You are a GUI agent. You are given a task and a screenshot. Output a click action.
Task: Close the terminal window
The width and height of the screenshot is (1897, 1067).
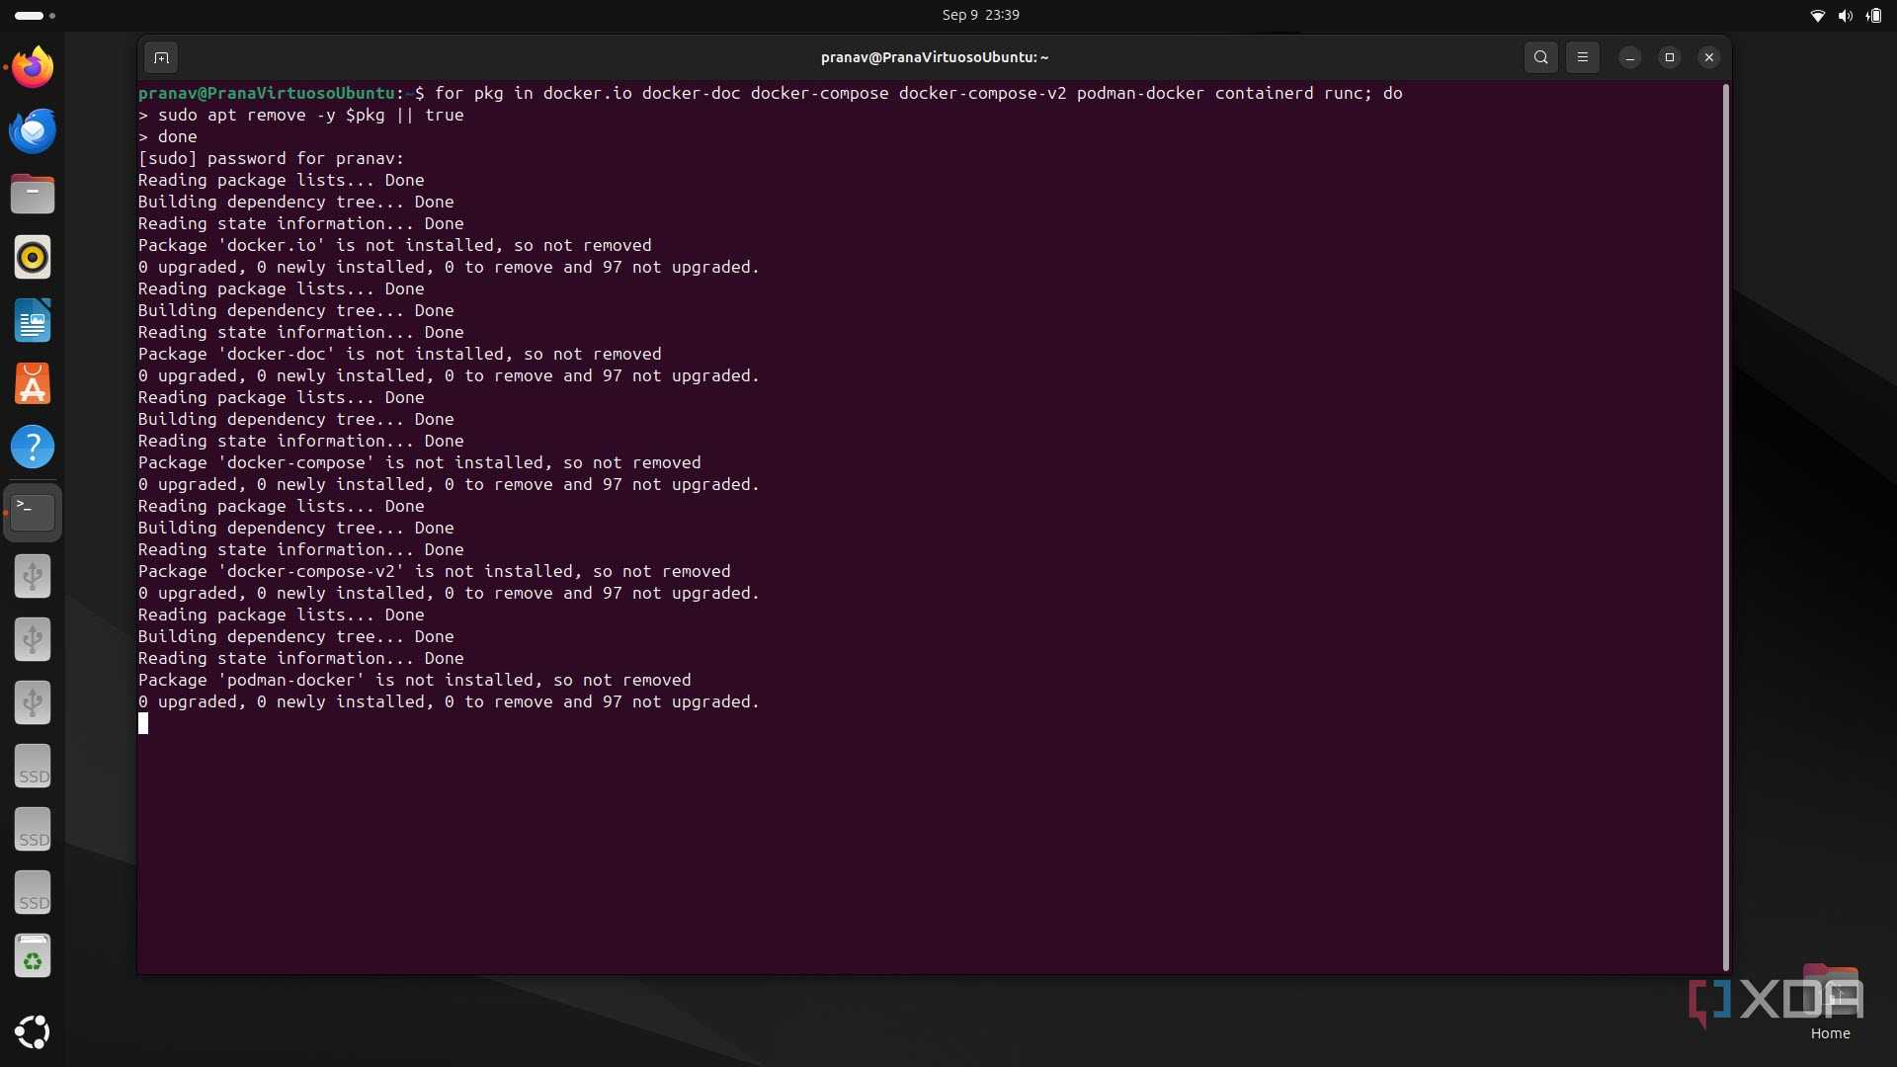point(1709,57)
